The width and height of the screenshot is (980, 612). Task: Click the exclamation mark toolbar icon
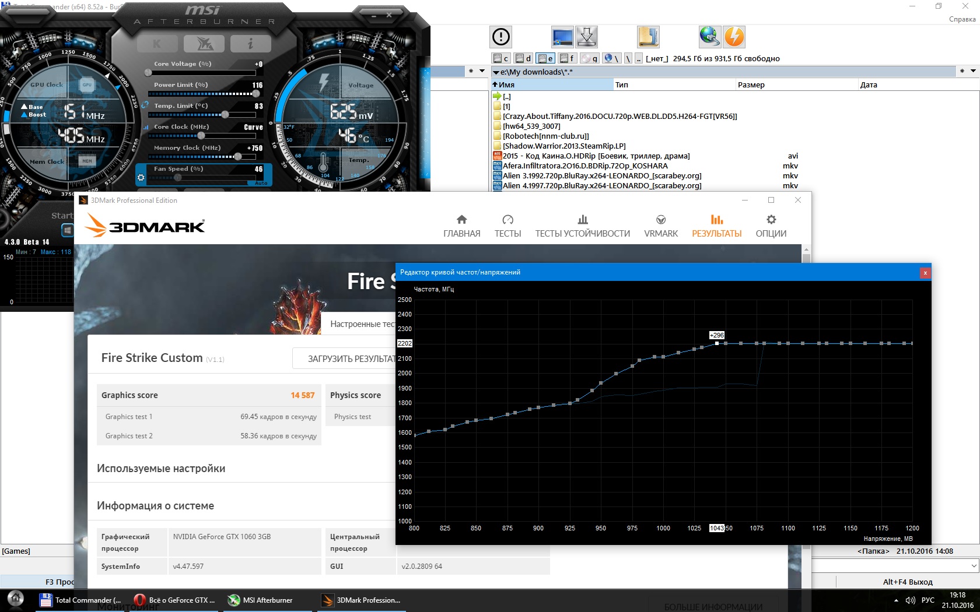click(501, 37)
